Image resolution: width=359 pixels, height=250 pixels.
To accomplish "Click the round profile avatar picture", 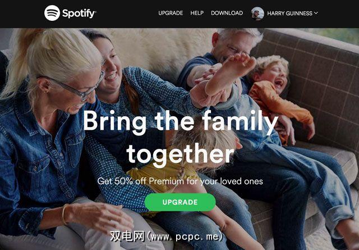I will click(257, 13).
